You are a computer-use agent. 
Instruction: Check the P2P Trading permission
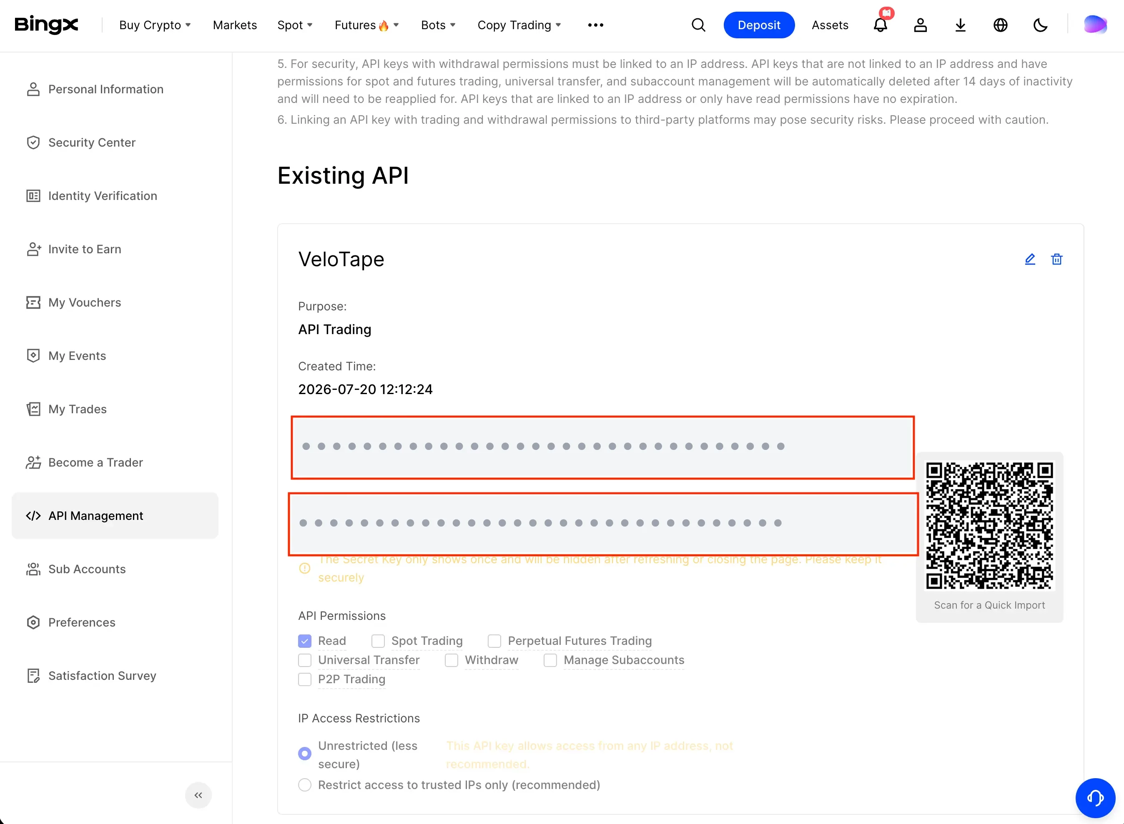point(304,679)
